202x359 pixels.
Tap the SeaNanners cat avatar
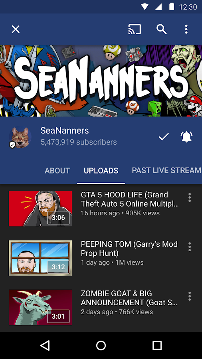(x=20, y=137)
